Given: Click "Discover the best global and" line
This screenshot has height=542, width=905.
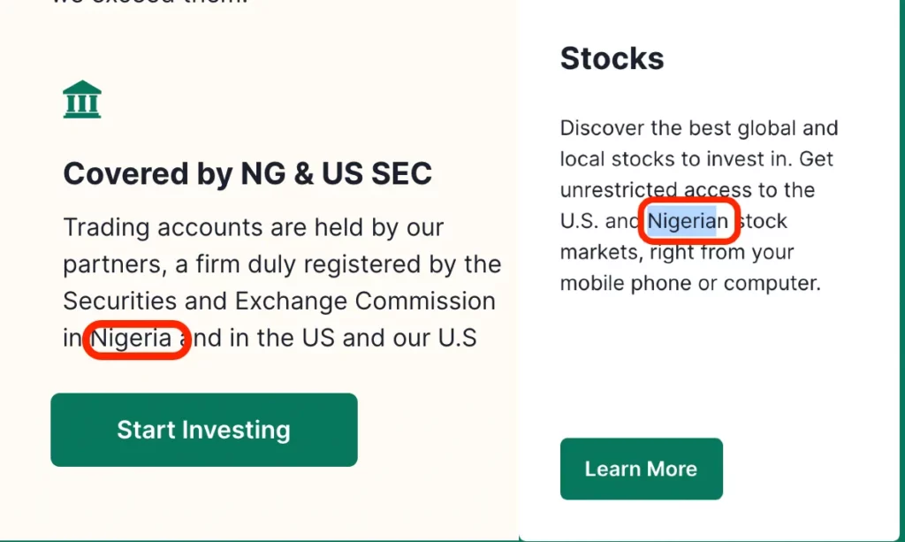Looking at the screenshot, I should (698, 128).
